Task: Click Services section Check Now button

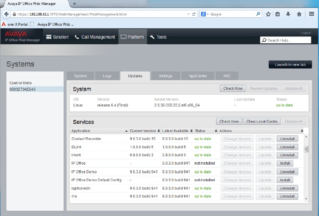Action: (x=229, y=121)
